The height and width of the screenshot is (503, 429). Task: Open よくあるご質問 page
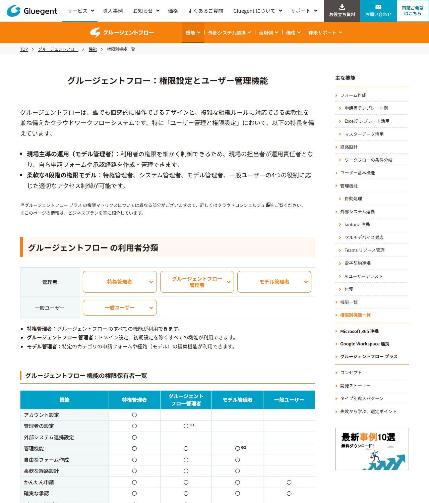(x=205, y=11)
